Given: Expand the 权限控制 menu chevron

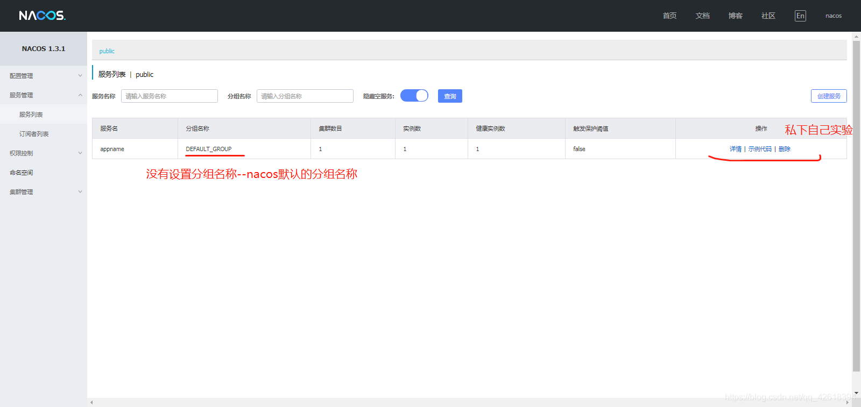Looking at the screenshot, I should (x=80, y=153).
